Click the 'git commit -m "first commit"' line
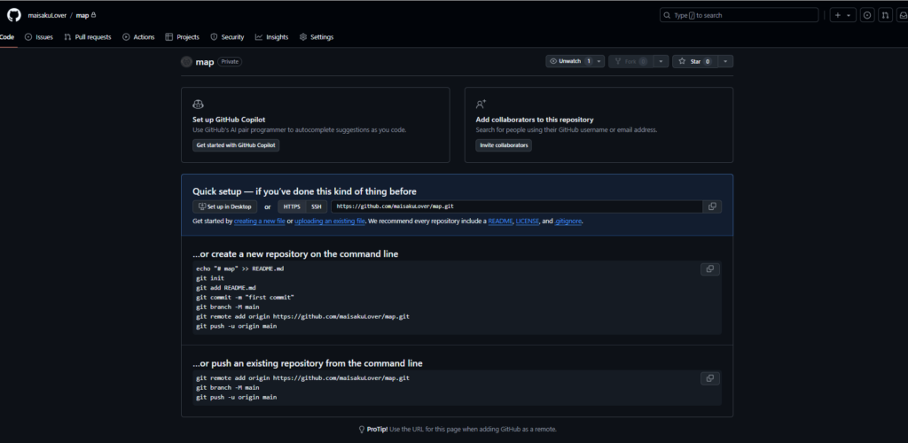Image resolution: width=908 pixels, height=443 pixels. click(246, 298)
